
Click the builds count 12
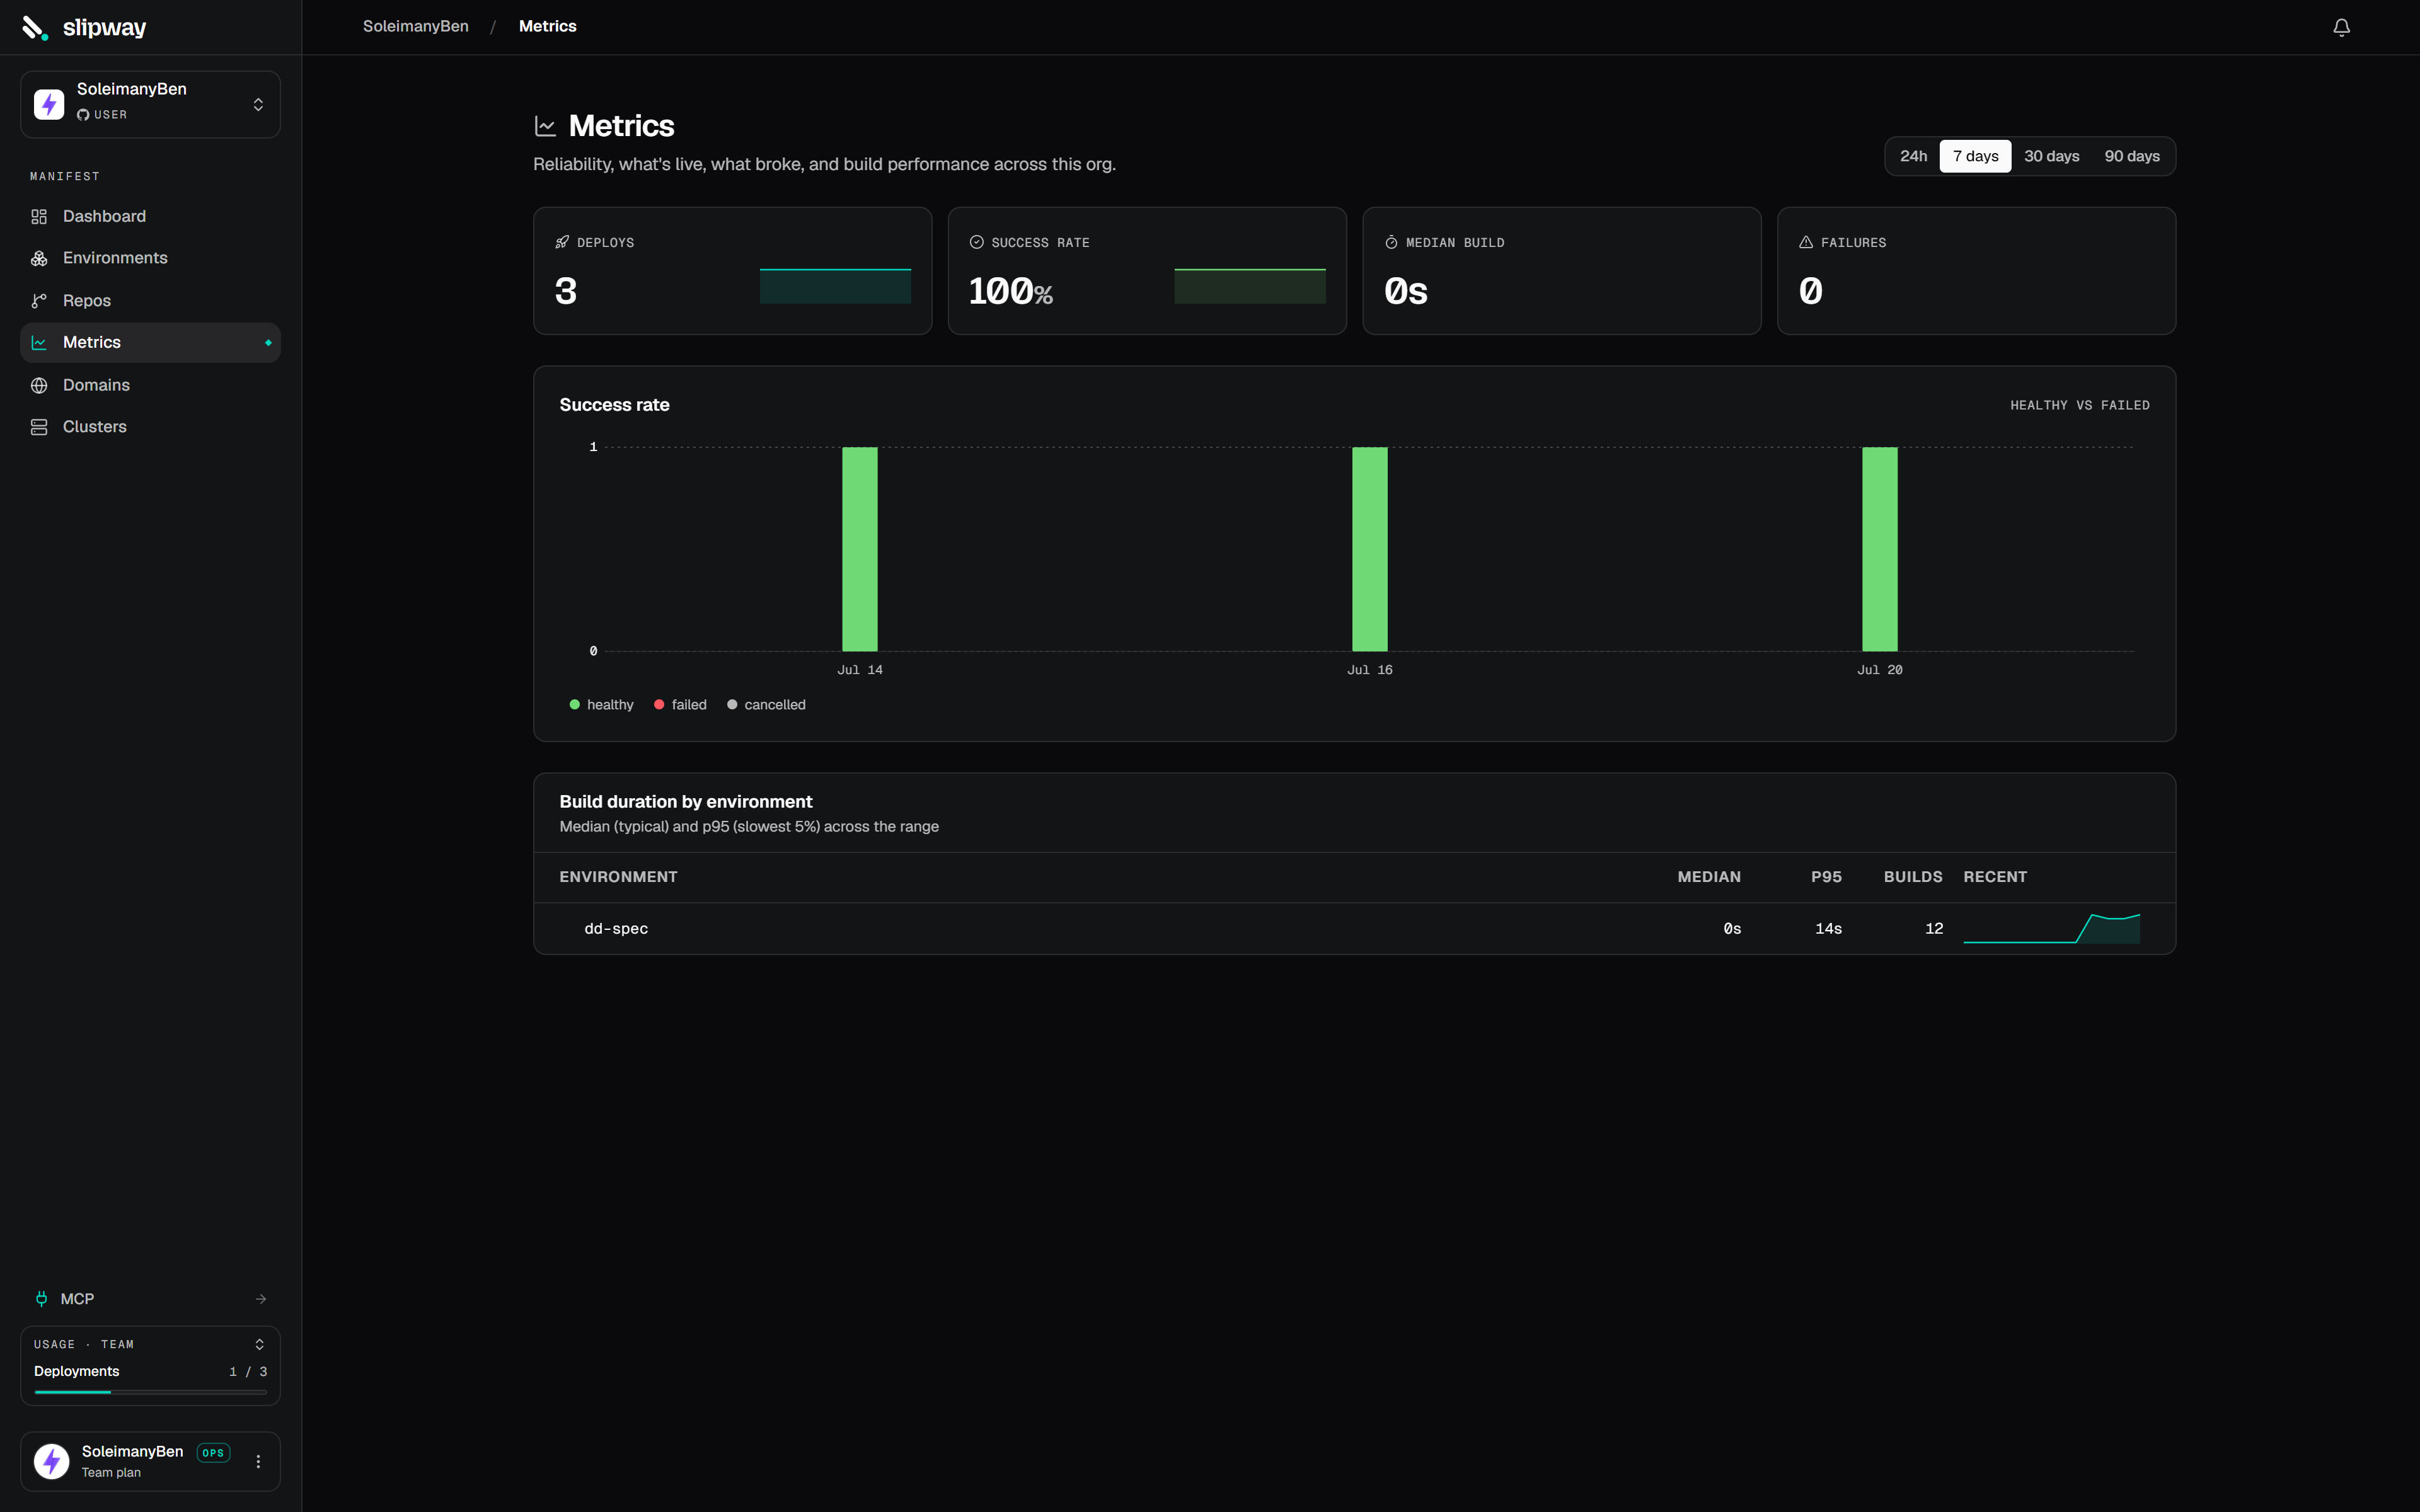coord(1934,929)
